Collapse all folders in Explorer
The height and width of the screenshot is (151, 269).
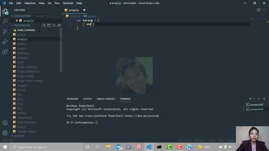click(59, 25)
